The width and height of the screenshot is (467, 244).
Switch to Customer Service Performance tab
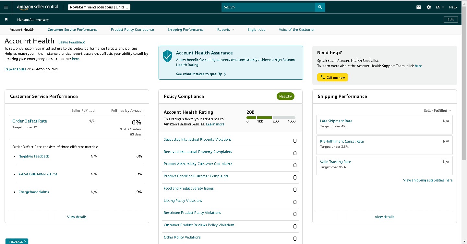[73, 29]
